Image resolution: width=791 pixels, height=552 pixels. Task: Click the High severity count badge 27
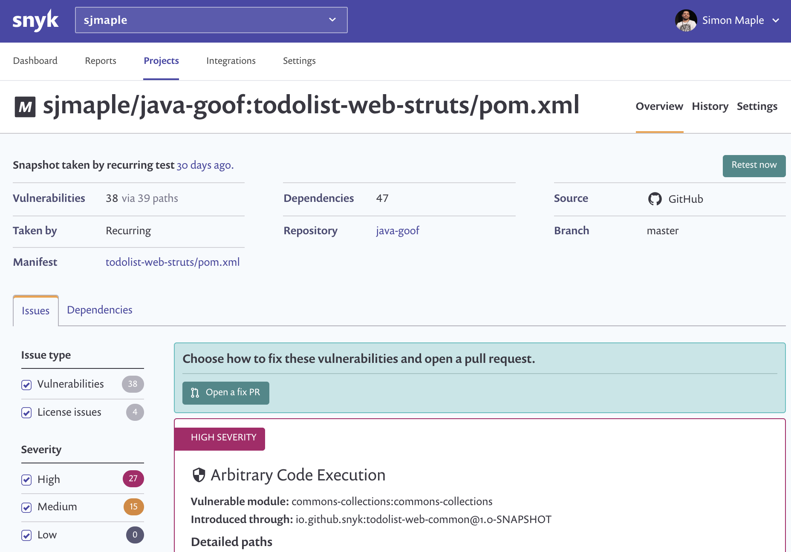[x=133, y=479]
